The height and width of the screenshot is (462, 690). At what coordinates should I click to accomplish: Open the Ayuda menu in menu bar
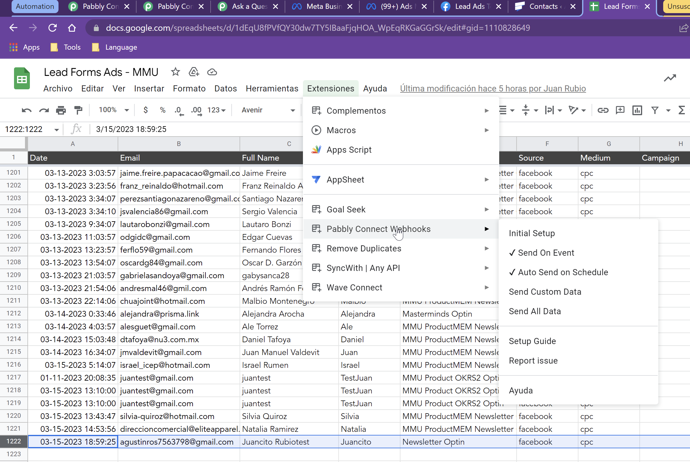[x=375, y=88]
